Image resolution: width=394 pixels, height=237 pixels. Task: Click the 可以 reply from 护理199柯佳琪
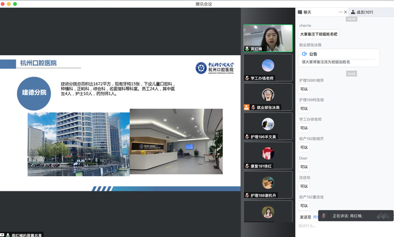point(304,109)
